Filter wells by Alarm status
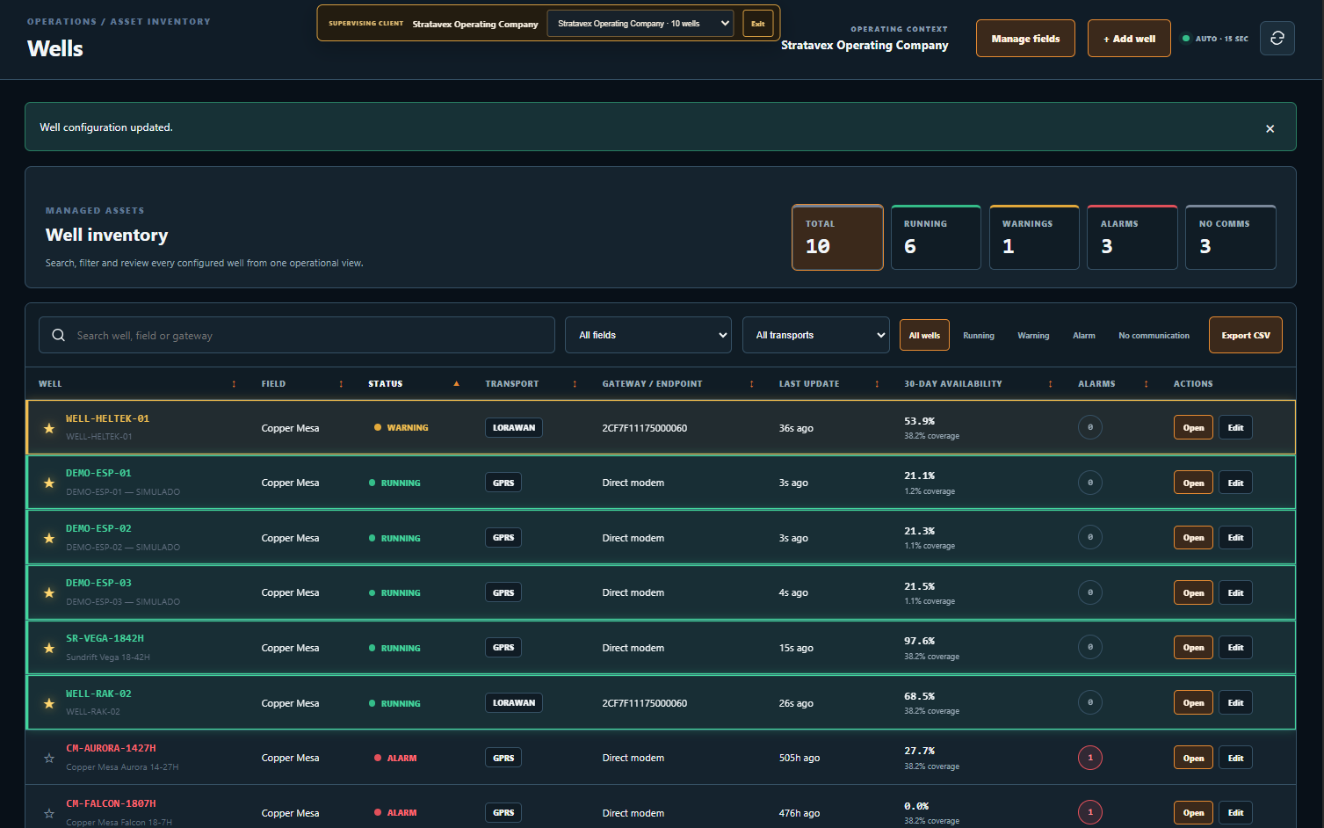1324x828 pixels. (1084, 335)
